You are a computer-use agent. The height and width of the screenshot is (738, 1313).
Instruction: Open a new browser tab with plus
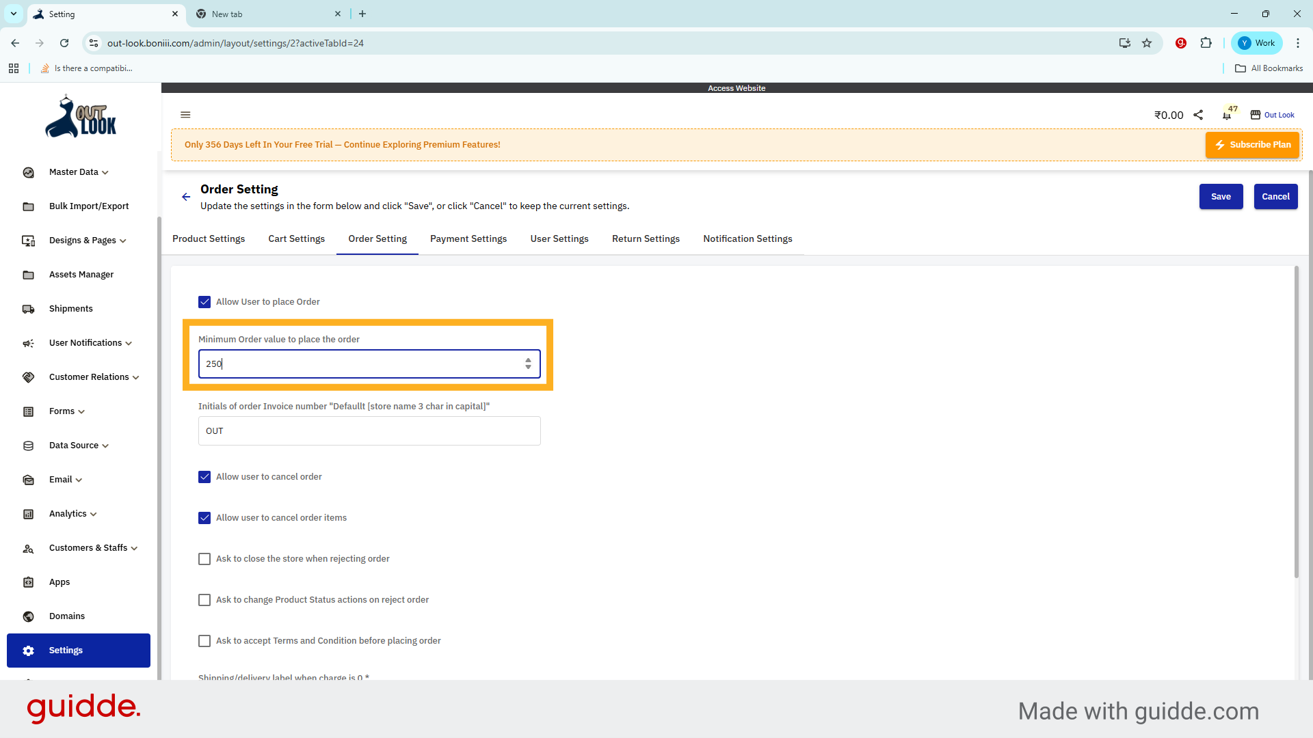pos(362,14)
